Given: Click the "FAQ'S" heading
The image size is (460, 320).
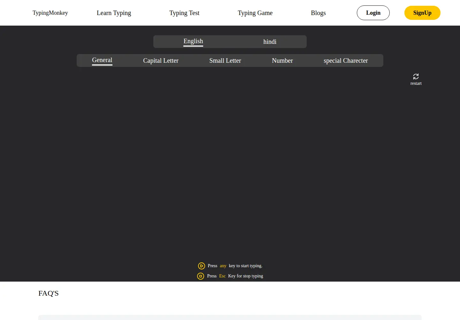Looking at the screenshot, I should 49,293.
